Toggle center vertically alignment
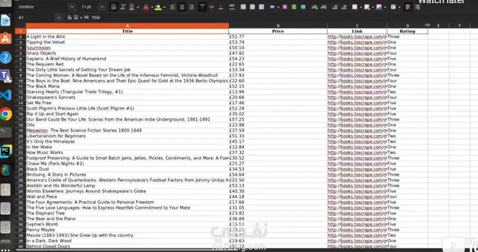Image resolution: width=478 pixels, height=252 pixels. pyautogui.click(x=211, y=7)
